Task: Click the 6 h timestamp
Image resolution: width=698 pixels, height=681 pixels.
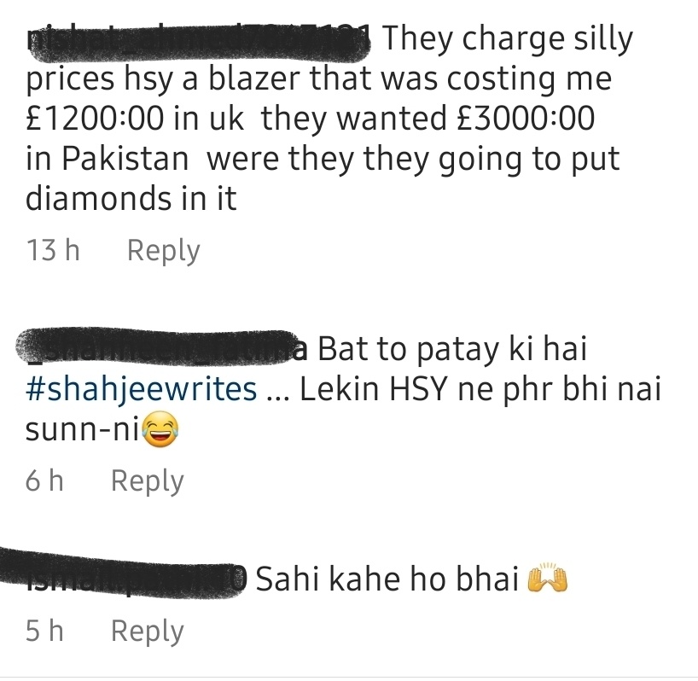Action: [x=44, y=481]
